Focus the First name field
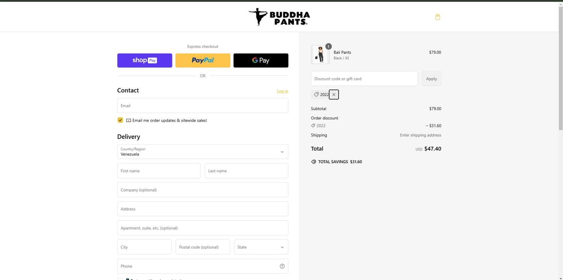 point(159,171)
